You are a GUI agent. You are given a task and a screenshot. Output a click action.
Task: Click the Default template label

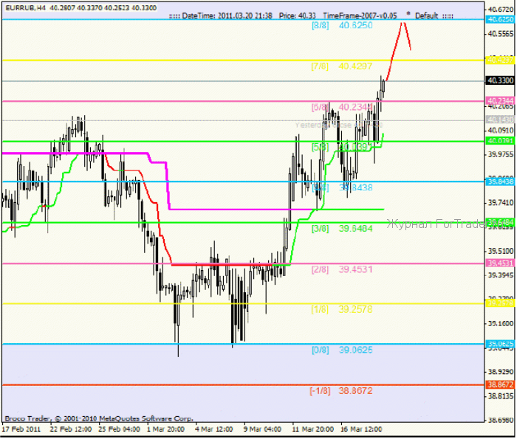click(426, 15)
